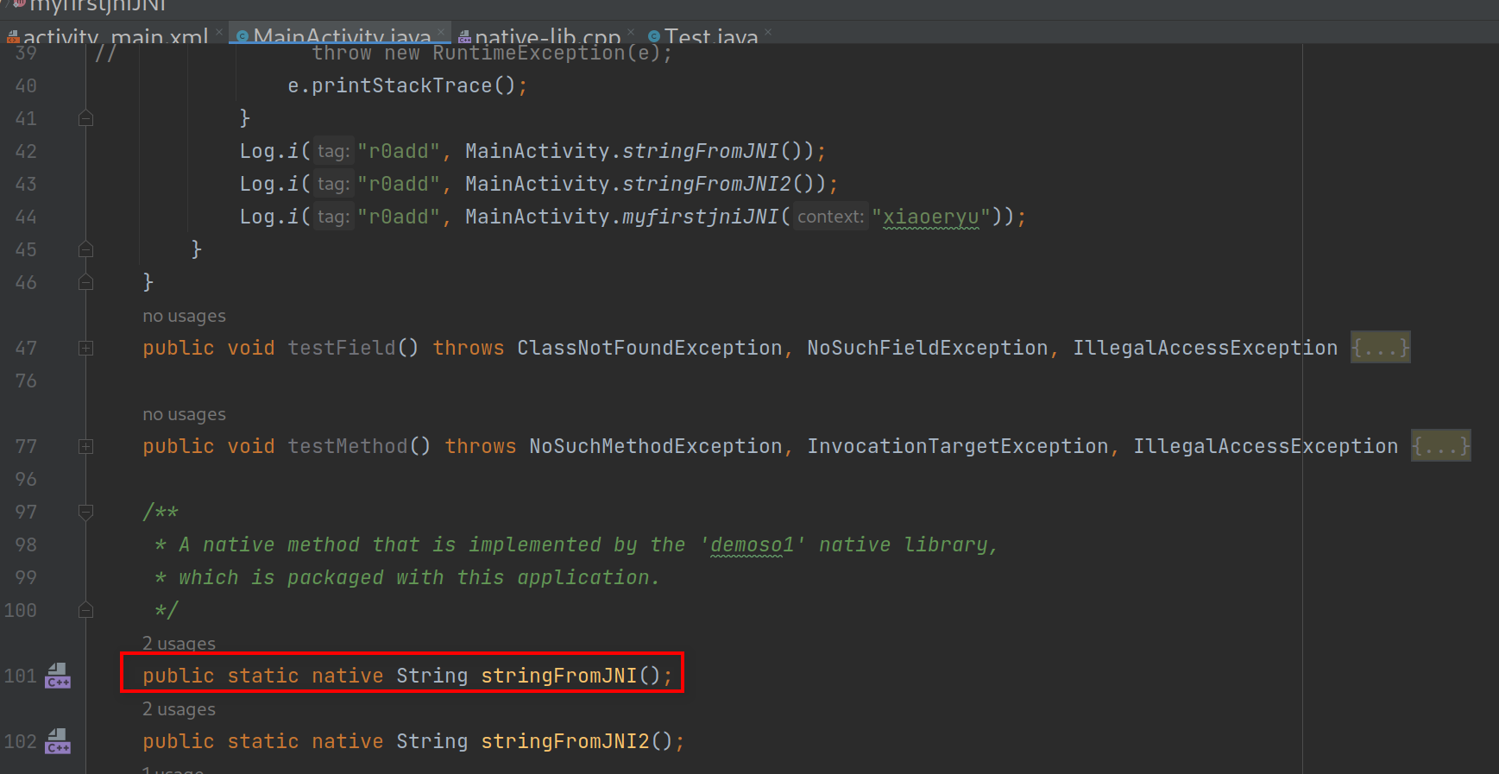Expand testField method using gutter plus icon
Viewport: 1499px width, 774px height.
85,348
